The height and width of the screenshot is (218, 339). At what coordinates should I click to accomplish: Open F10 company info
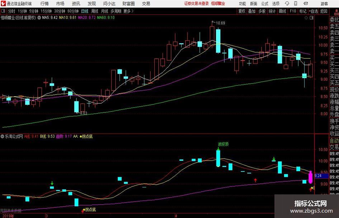[293, 11]
